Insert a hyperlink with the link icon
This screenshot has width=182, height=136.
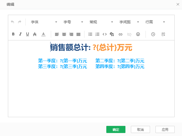[x=120, y=34]
